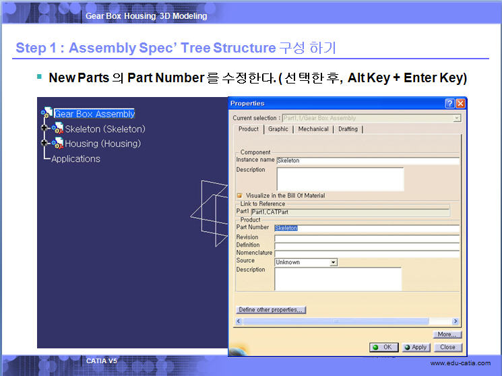Click the Apply button
502x376 pixels.
pos(416,347)
